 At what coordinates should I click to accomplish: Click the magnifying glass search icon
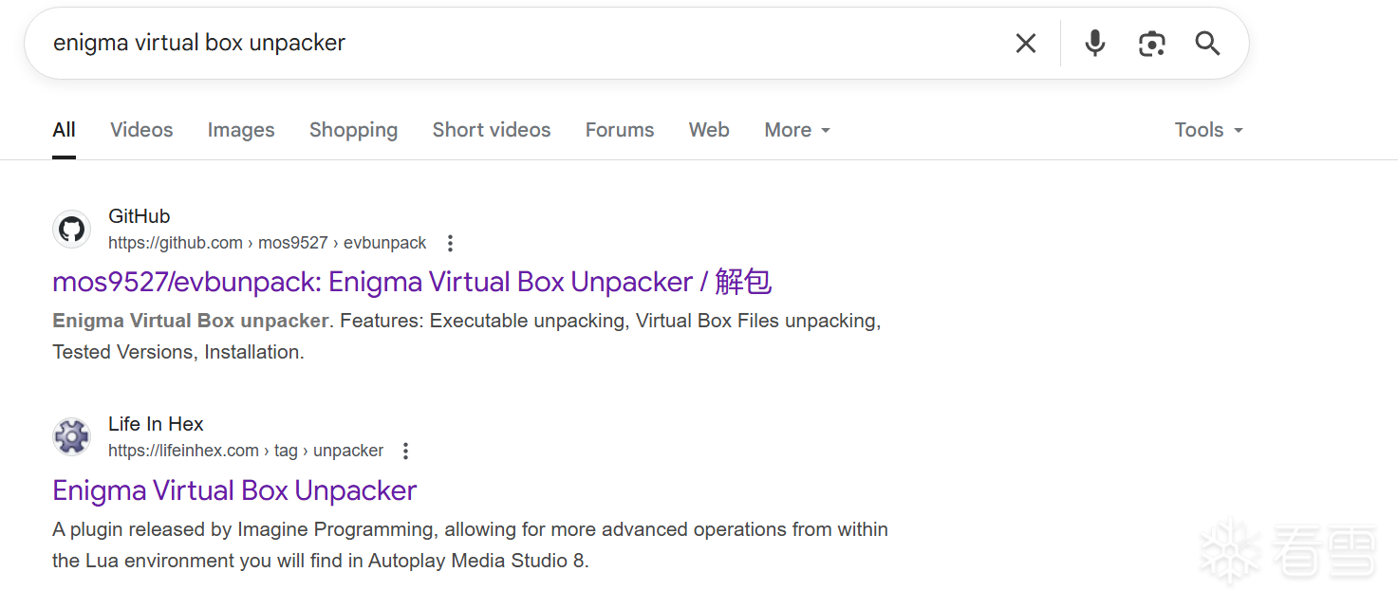coord(1207,43)
